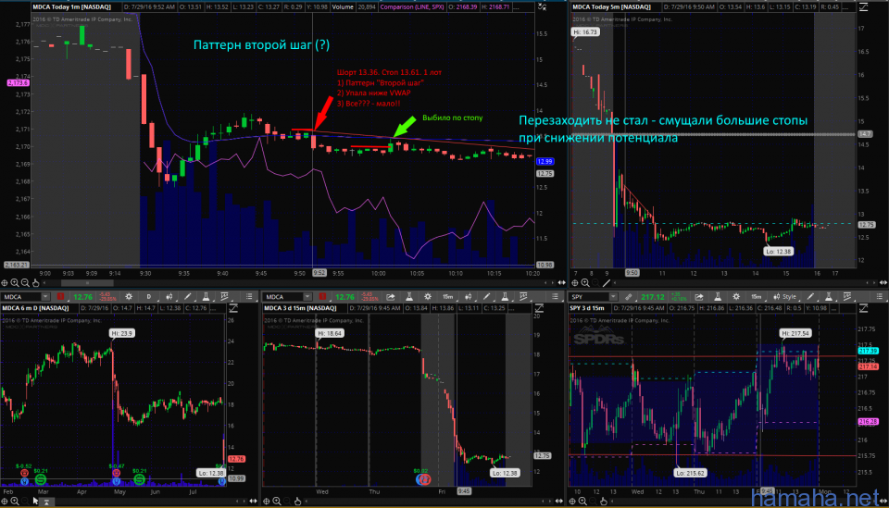Click the red clipboard link icon in daily chart
Screen dimensions: 889x508
(60, 297)
